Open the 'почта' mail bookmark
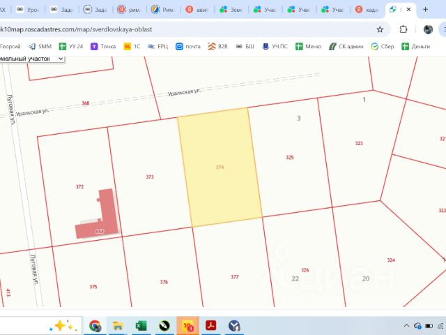 click(188, 47)
